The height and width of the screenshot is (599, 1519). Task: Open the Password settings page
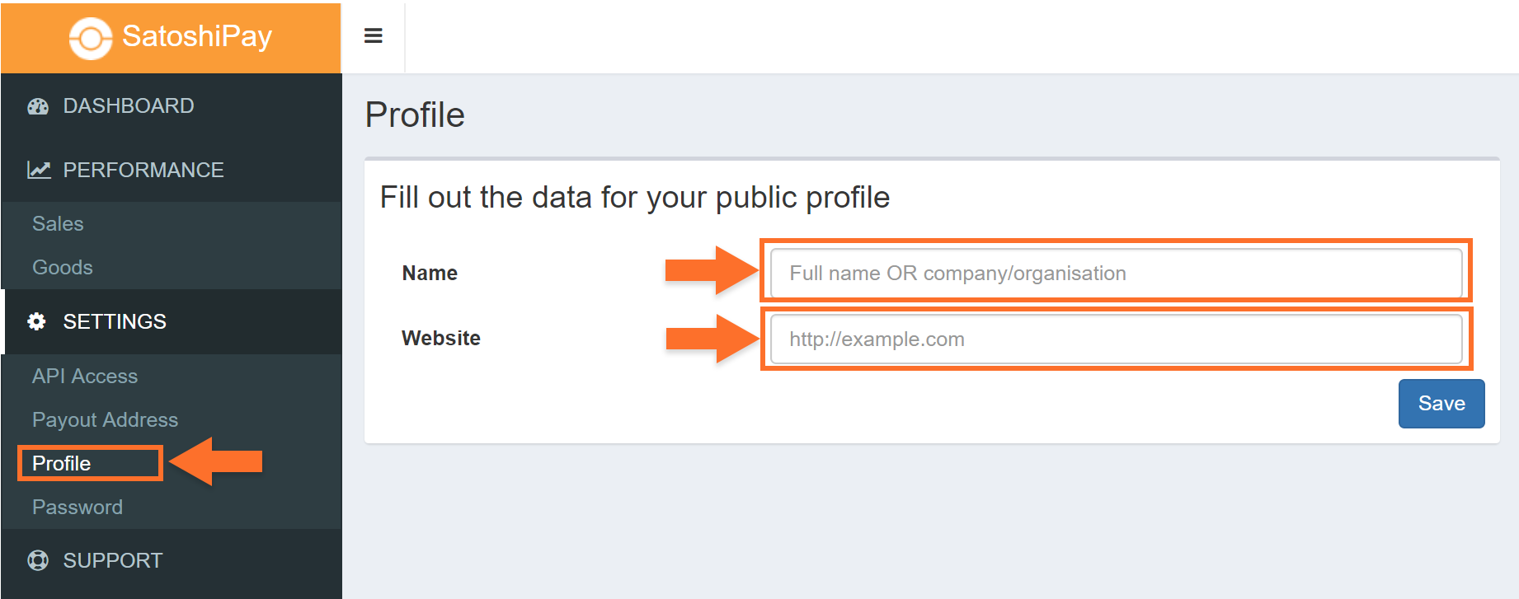point(78,507)
